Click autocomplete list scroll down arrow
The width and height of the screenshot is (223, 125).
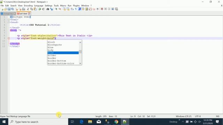click(80, 63)
